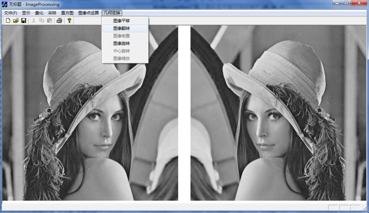Image resolution: width=369 pixels, height=213 pixels.
Task: Click the Cut scissors icon
Action: (x=34, y=21)
